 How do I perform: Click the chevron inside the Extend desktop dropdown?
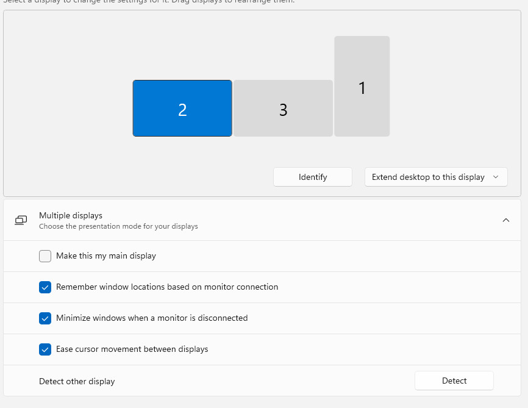[x=495, y=177]
